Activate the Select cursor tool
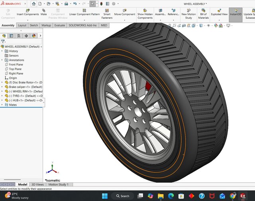The width and height of the screenshot is (255, 201). (92, 4)
